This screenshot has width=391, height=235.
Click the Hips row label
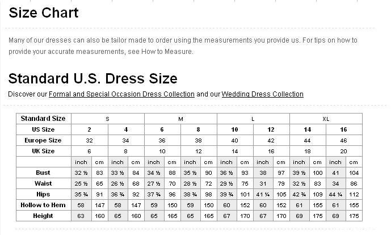coord(44,194)
